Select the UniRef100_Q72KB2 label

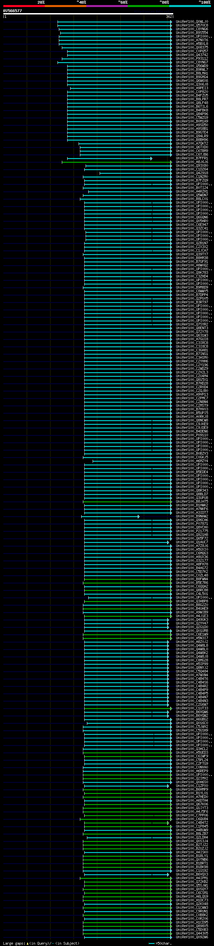click(192, 882)
